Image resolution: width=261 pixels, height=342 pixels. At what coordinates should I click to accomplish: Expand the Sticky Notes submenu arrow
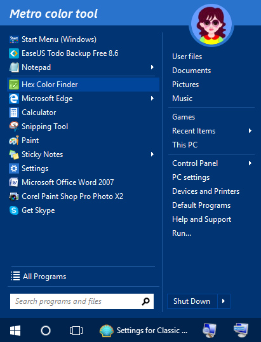(x=152, y=154)
